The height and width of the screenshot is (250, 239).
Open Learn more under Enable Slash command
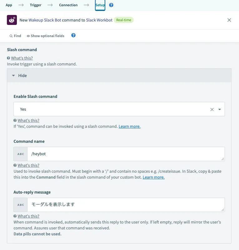click(129, 127)
